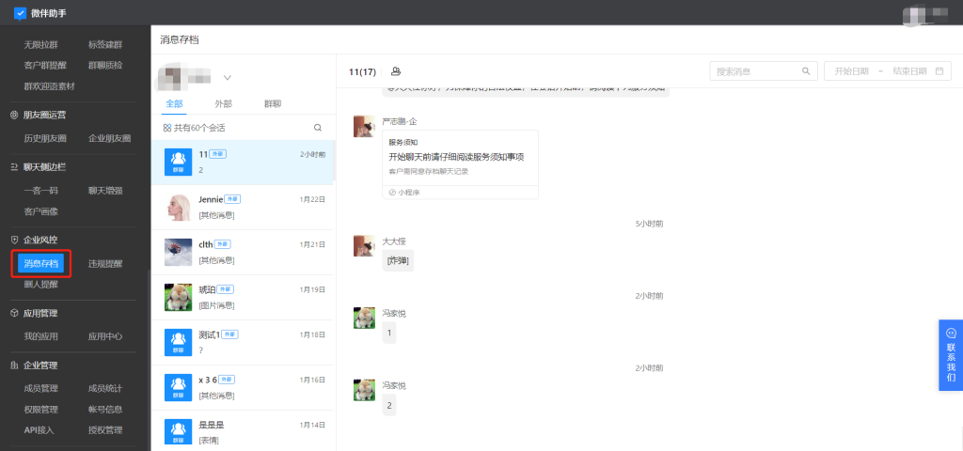Click the conversation list scrollbar
This screenshot has height=451, width=963.
pos(334,160)
